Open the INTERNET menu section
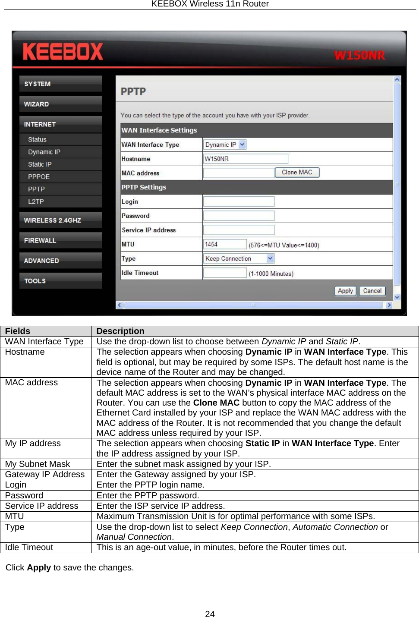Viewport: 419px width, 617px height. (x=60, y=124)
